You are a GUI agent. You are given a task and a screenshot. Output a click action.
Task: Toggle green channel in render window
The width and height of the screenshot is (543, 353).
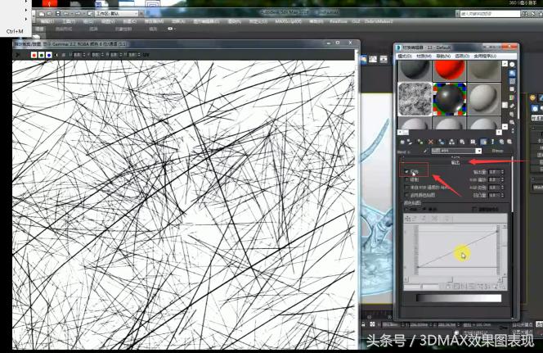[41, 55]
